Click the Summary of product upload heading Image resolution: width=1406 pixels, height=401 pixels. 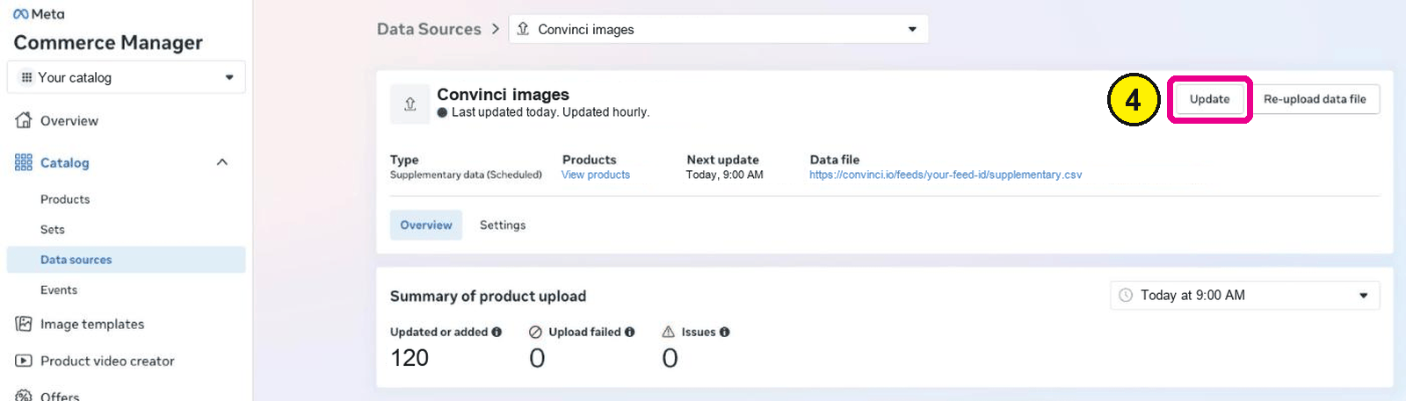tap(488, 297)
